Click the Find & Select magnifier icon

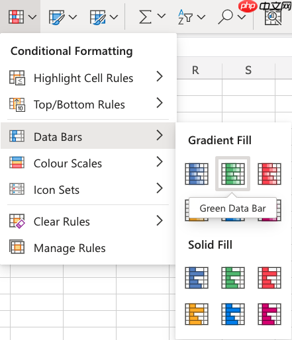click(x=225, y=17)
